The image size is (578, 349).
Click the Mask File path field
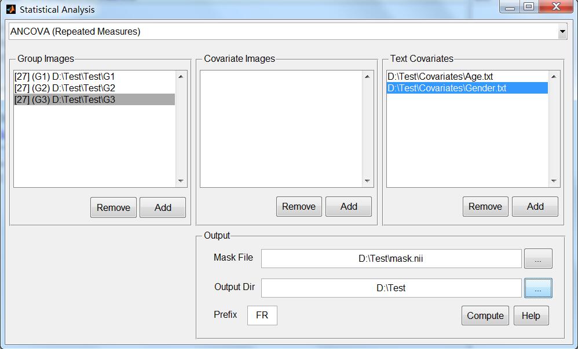click(391, 259)
